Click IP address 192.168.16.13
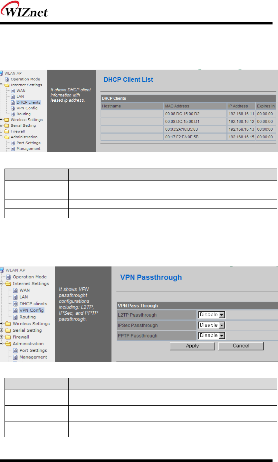Viewport: 278px width, 462px height. click(x=241, y=129)
